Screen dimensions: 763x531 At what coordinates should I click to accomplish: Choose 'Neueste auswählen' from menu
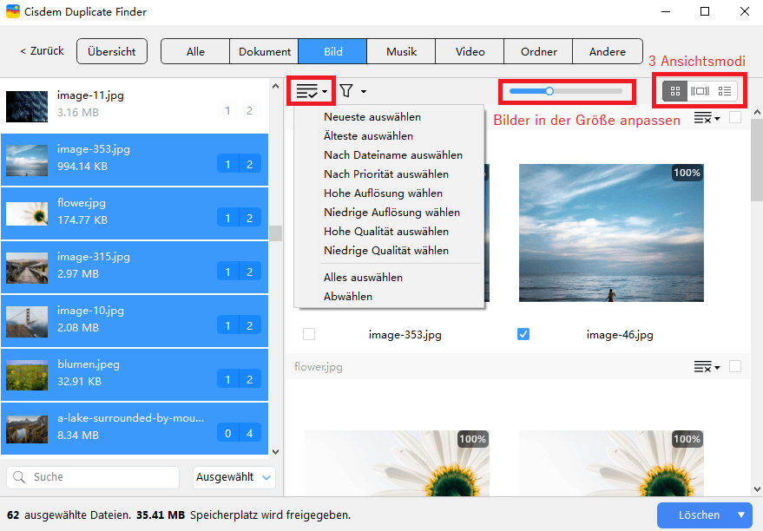[x=372, y=117]
